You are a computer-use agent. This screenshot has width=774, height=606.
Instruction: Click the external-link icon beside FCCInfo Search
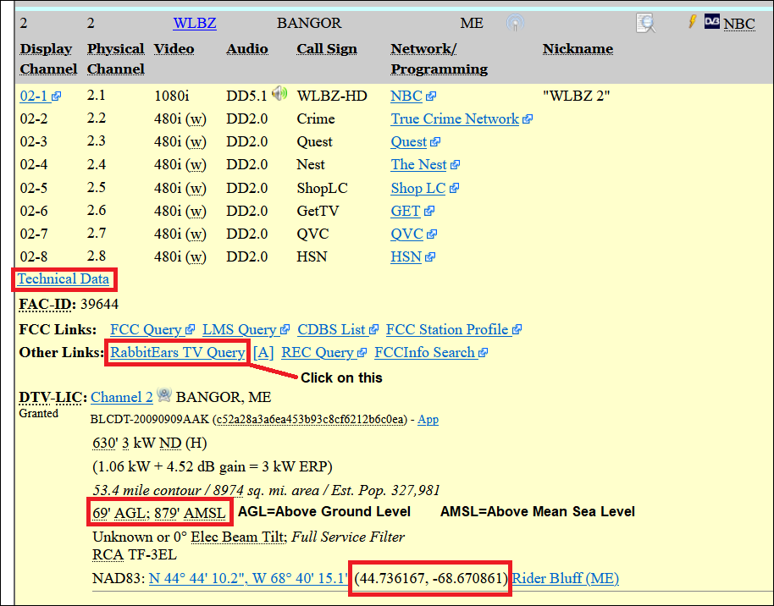(483, 353)
